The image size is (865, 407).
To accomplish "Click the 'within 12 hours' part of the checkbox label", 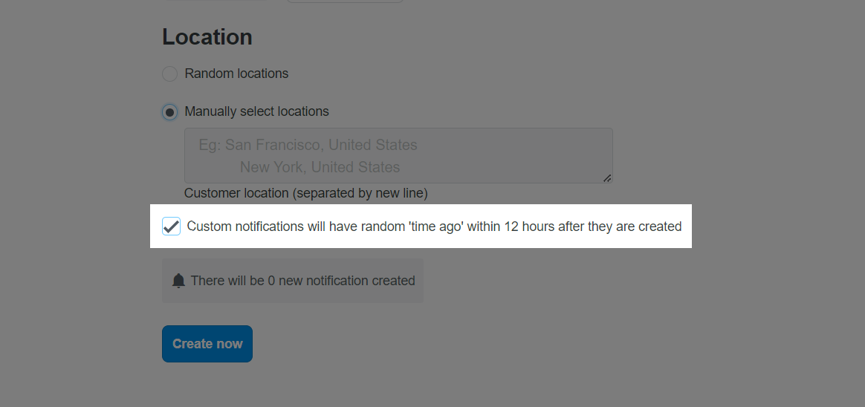I will 511,226.
